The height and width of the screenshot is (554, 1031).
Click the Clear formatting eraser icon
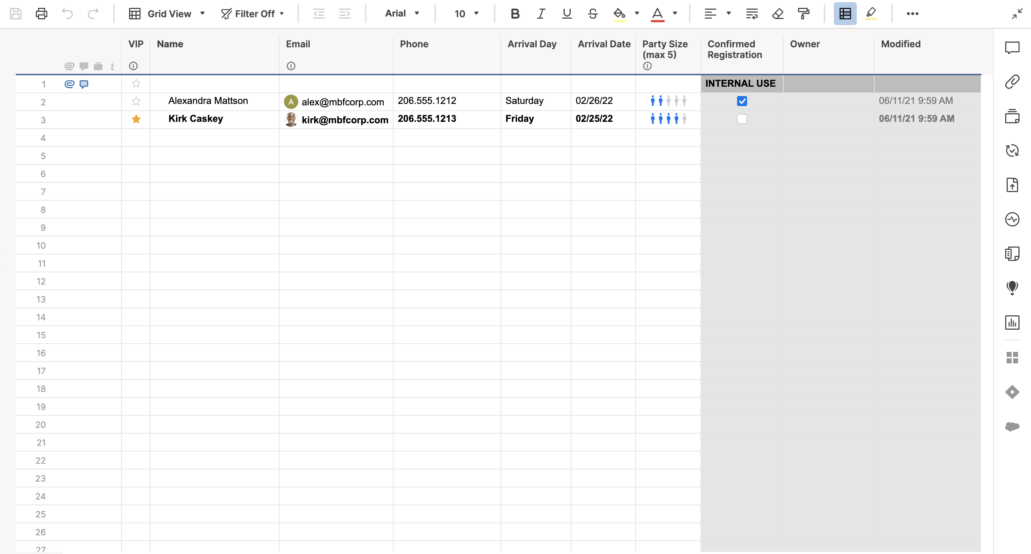coord(777,14)
